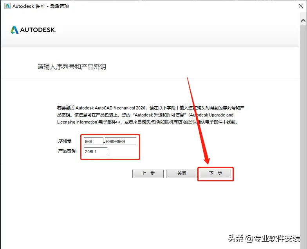Image resolution: width=307 pixels, height=249 pixels.
Task: Click the Autodesk logo in the header
Action: [33, 30]
